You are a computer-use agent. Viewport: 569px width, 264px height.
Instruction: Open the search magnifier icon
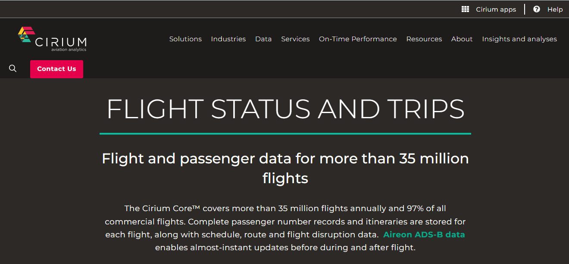tap(13, 68)
